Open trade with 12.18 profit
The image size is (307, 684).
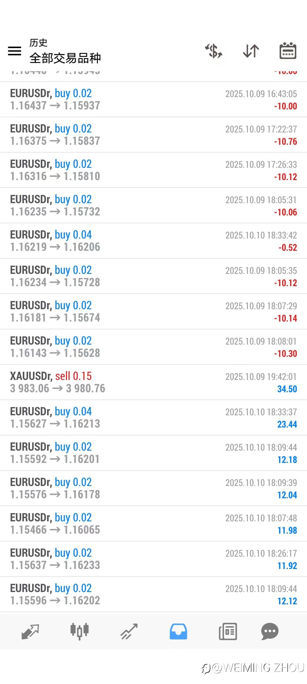(x=153, y=453)
